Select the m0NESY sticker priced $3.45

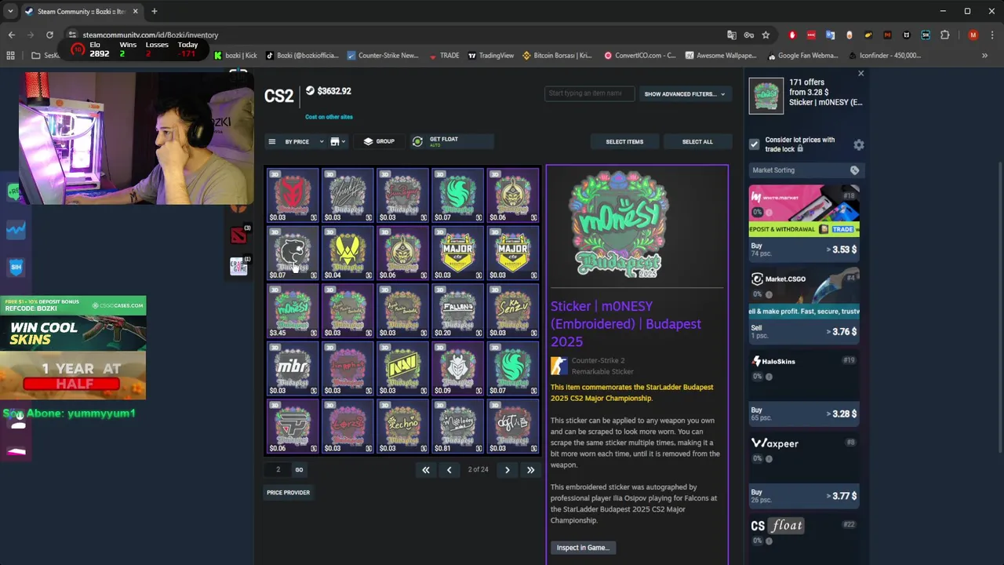293,311
